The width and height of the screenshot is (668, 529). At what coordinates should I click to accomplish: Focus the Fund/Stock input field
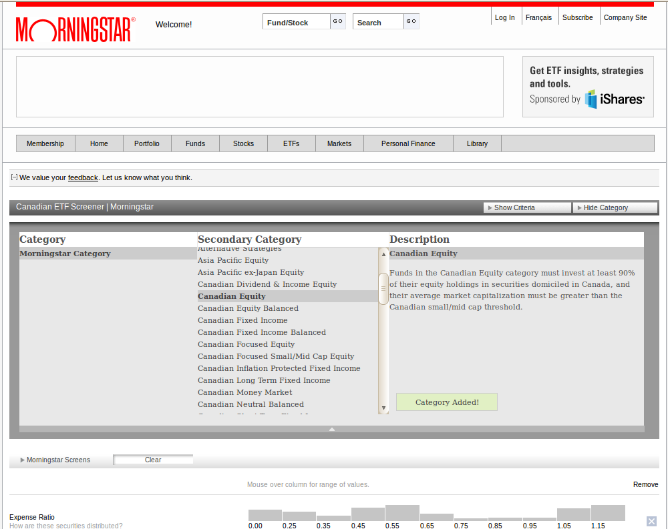click(297, 22)
